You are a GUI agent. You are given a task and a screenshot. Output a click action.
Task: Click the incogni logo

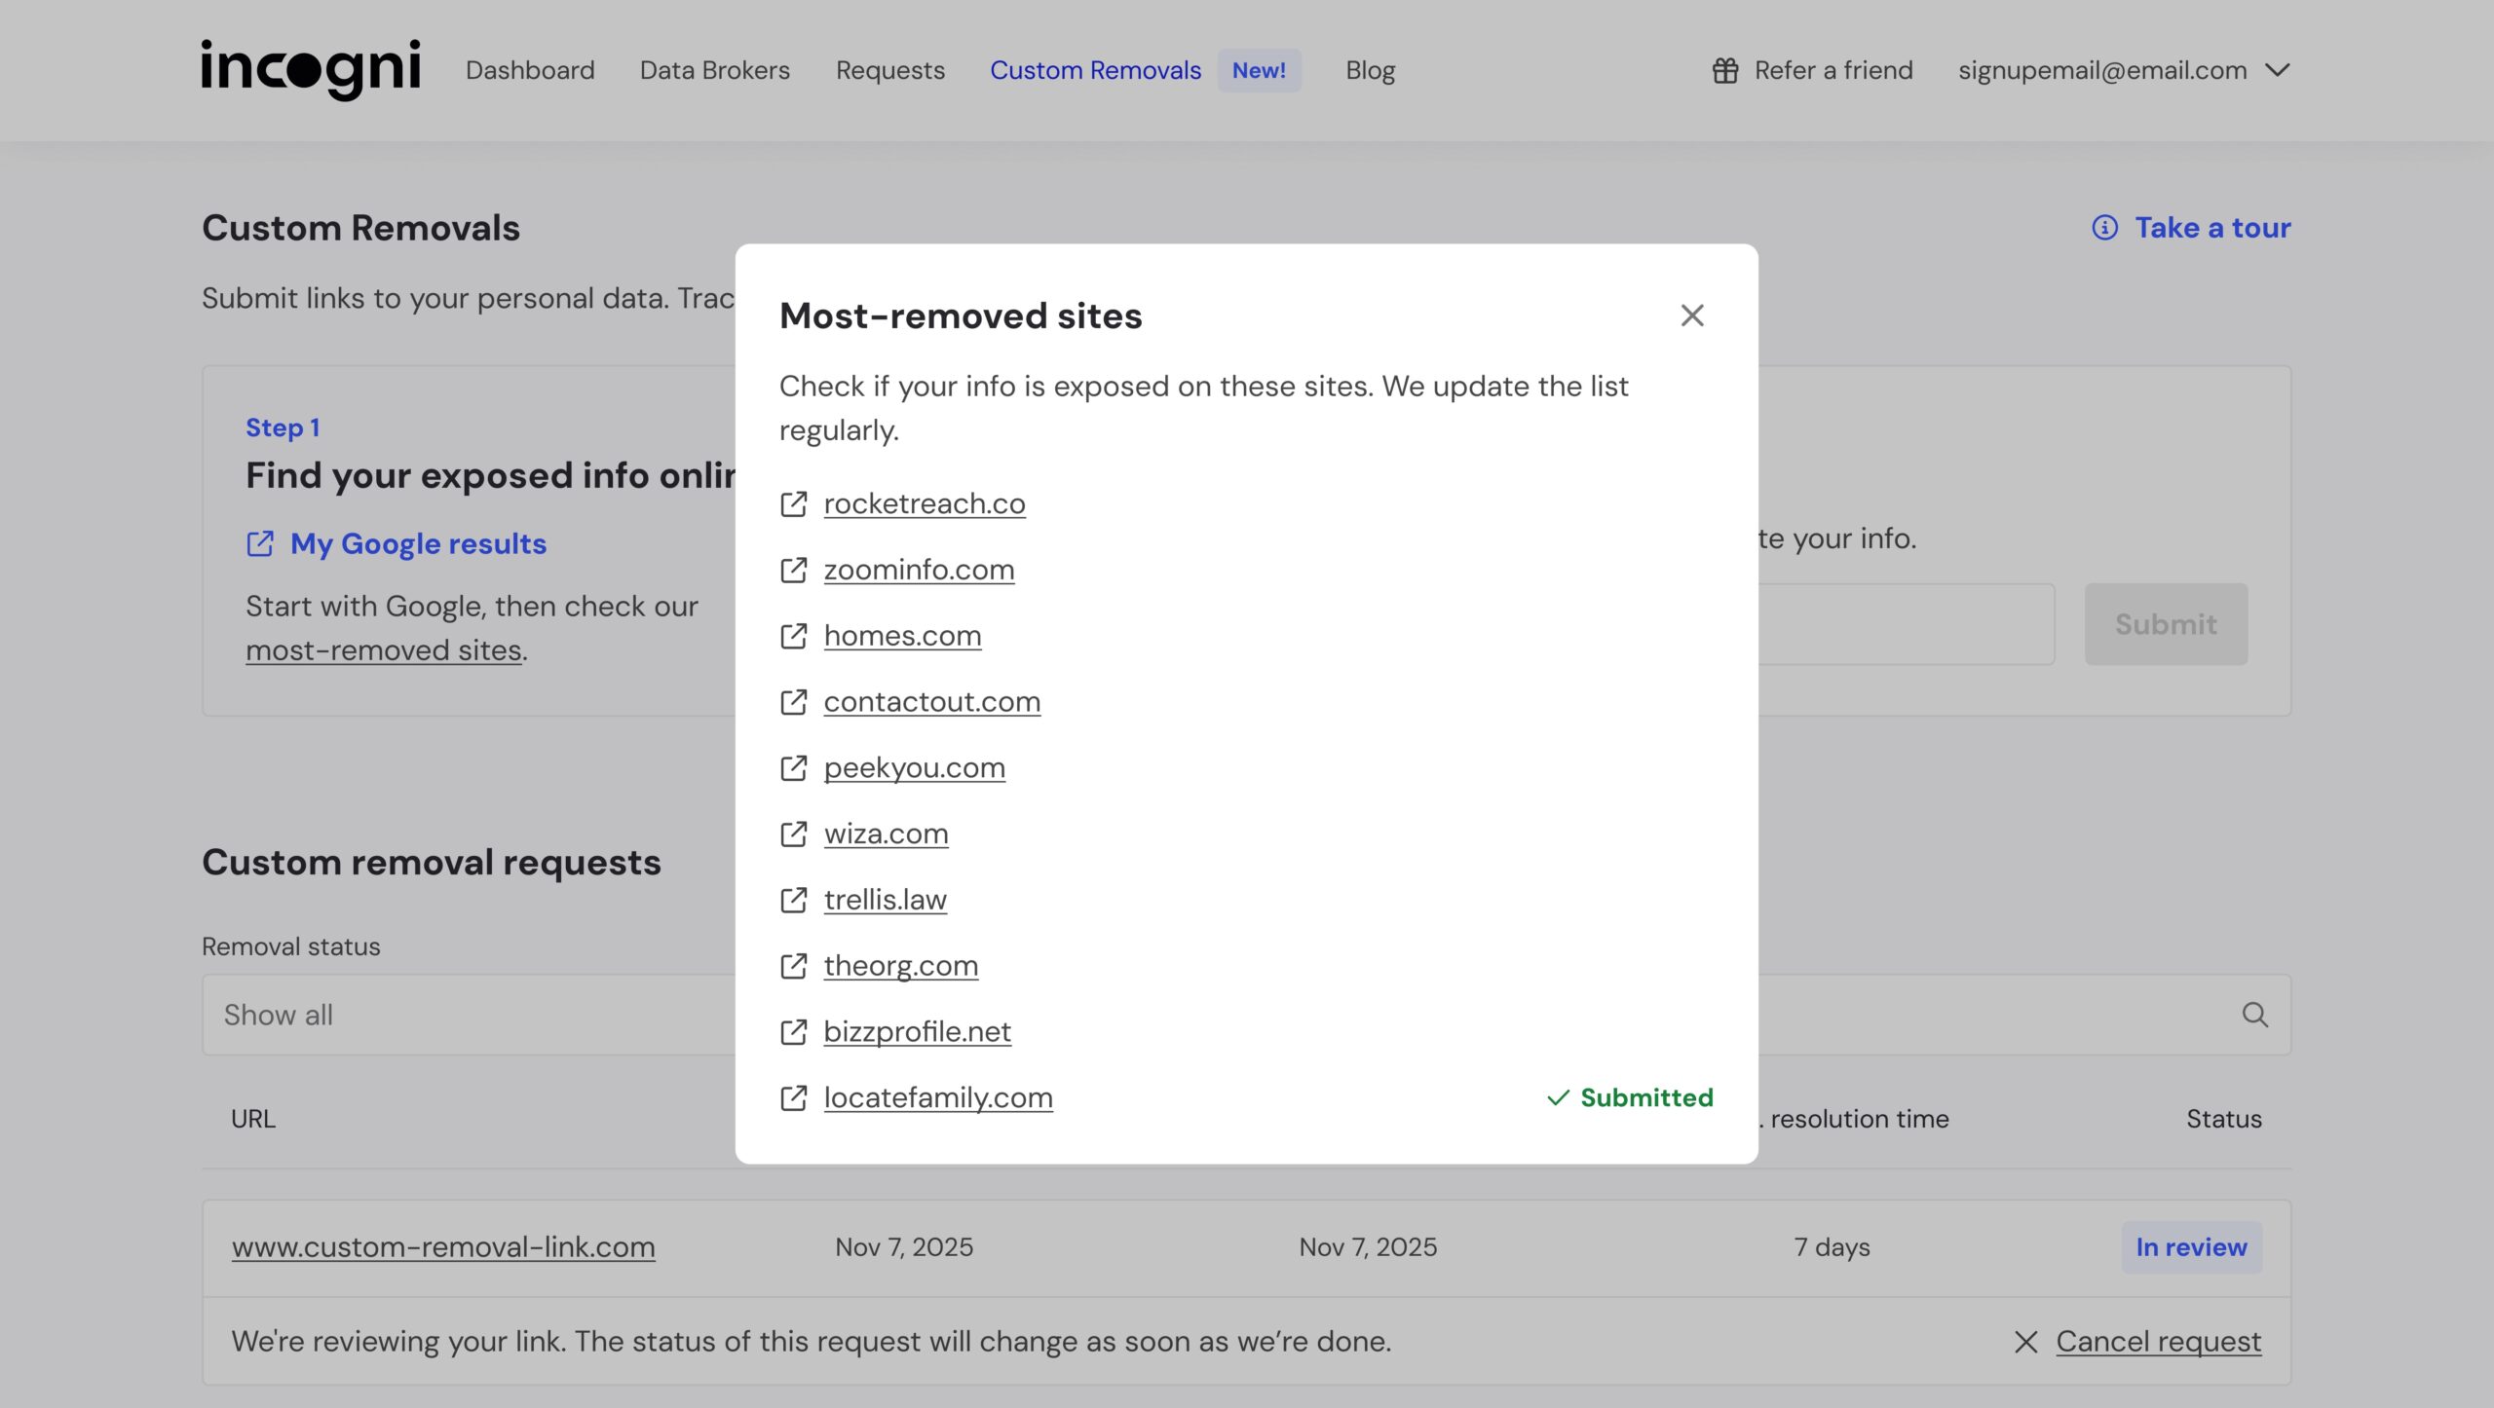(x=311, y=69)
